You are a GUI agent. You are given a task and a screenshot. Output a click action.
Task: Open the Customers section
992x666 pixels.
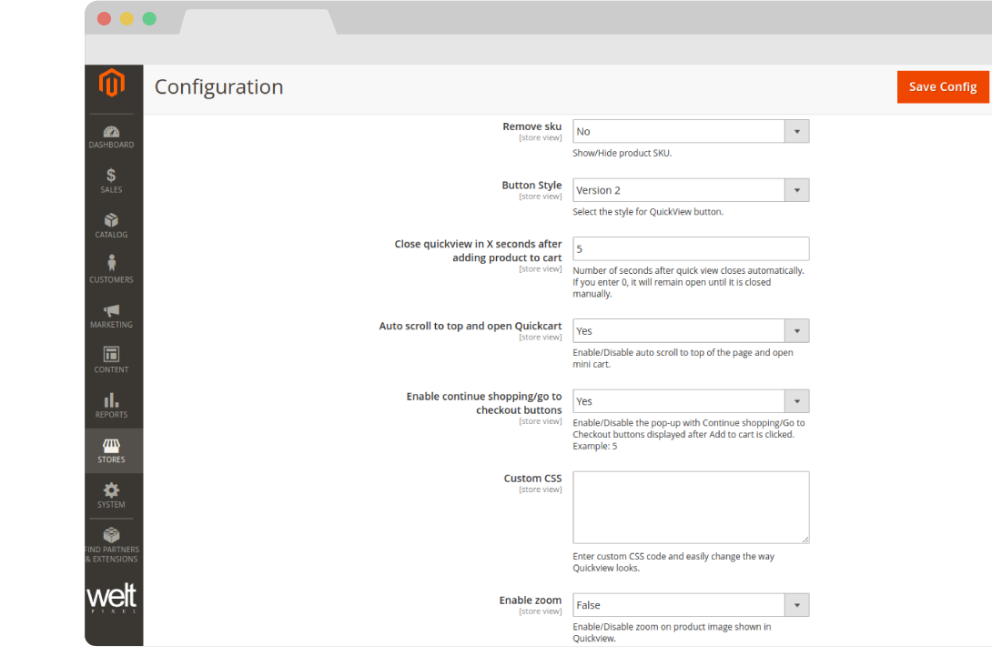click(x=111, y=270)
